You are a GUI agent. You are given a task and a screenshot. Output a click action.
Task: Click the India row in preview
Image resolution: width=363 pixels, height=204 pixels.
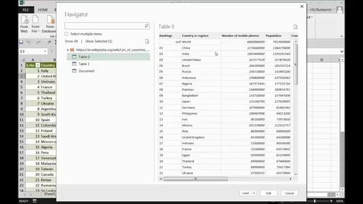(225, 54)
